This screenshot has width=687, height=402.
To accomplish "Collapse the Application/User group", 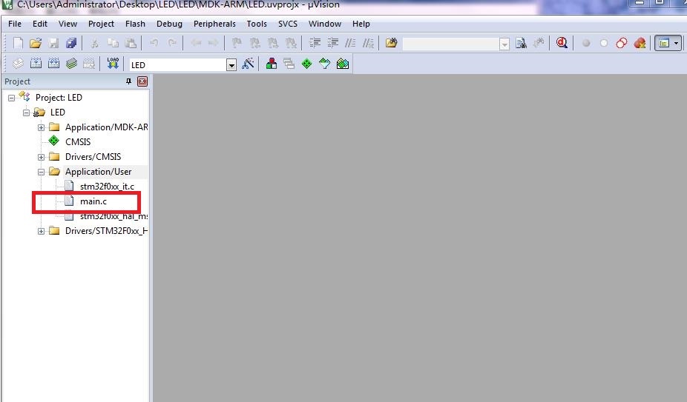I will click(42, 172).
